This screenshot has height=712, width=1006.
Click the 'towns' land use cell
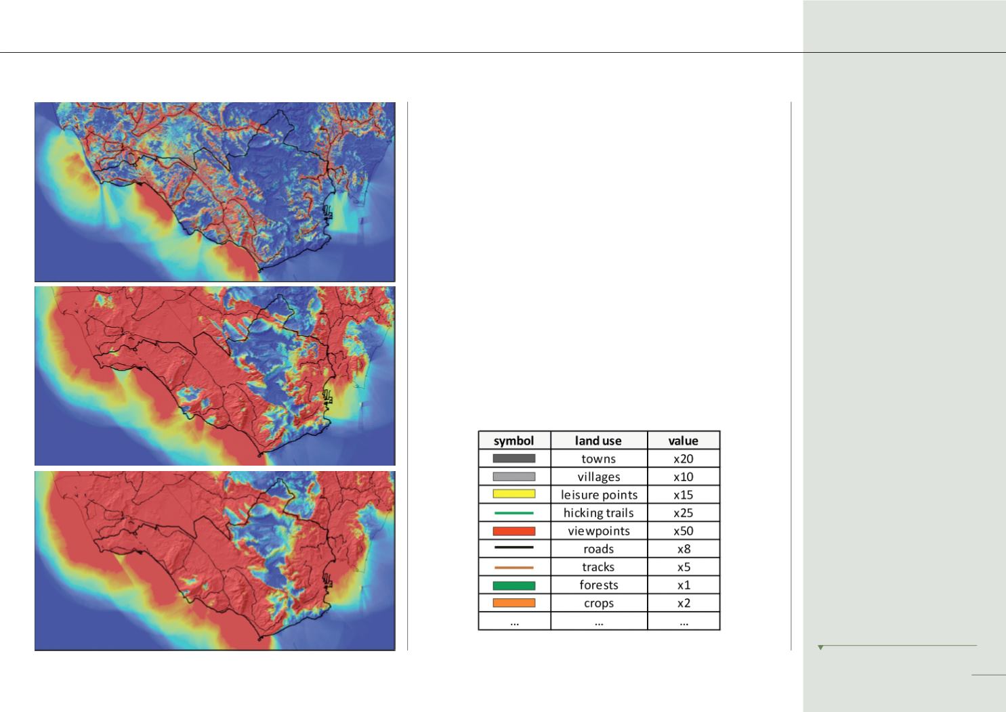[599, 459]
